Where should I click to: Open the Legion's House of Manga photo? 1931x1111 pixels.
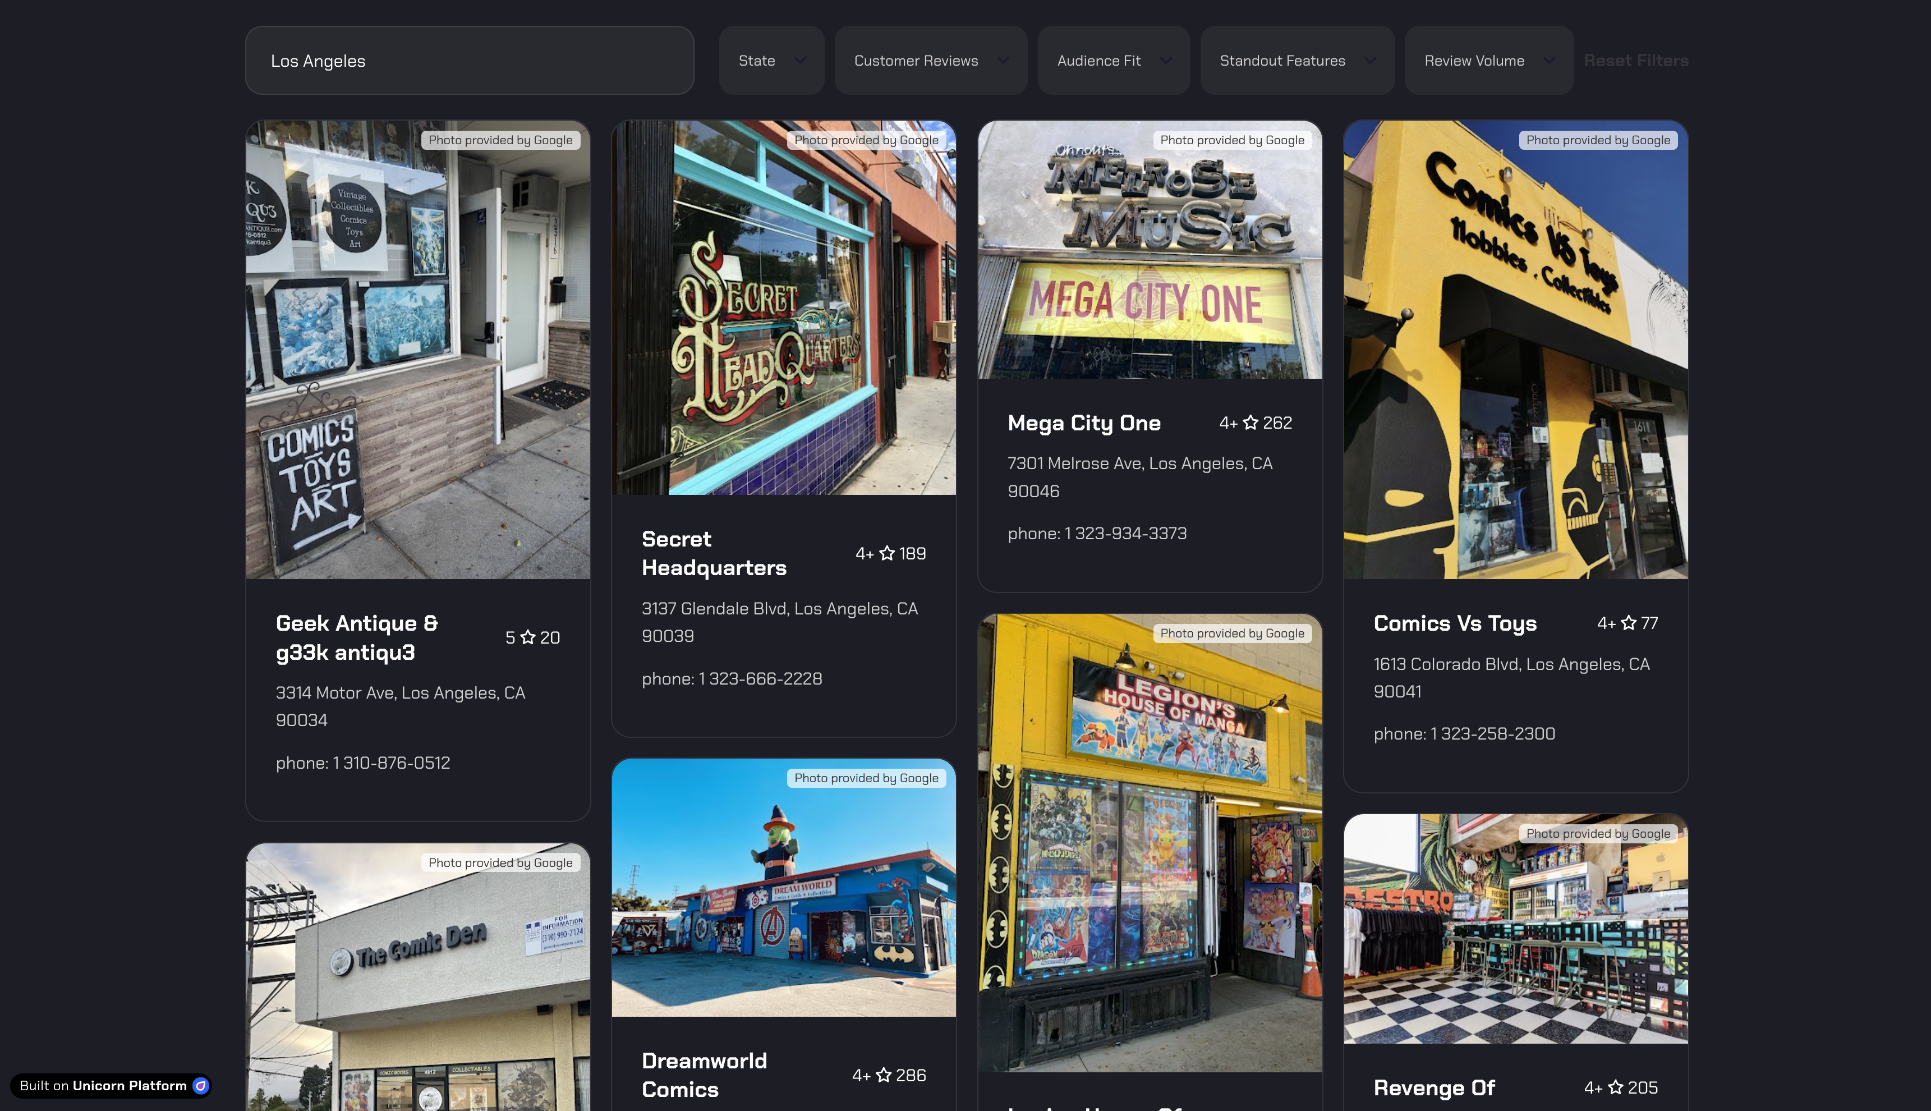(1150, 842)
